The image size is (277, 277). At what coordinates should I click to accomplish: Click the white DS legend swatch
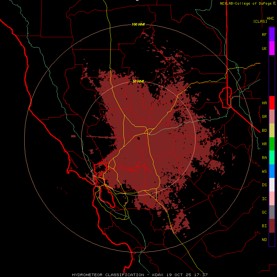(x=272, y=185)
